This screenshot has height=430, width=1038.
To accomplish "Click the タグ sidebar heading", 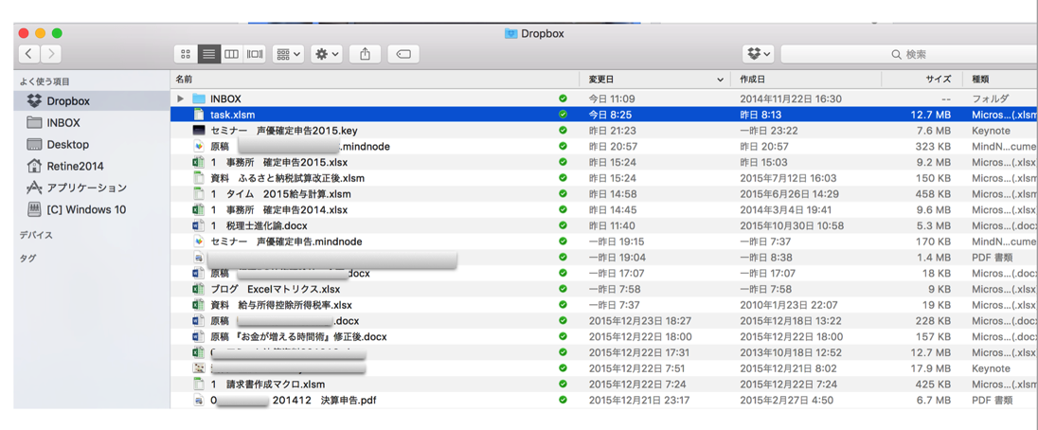I will (x=27, y=258).
